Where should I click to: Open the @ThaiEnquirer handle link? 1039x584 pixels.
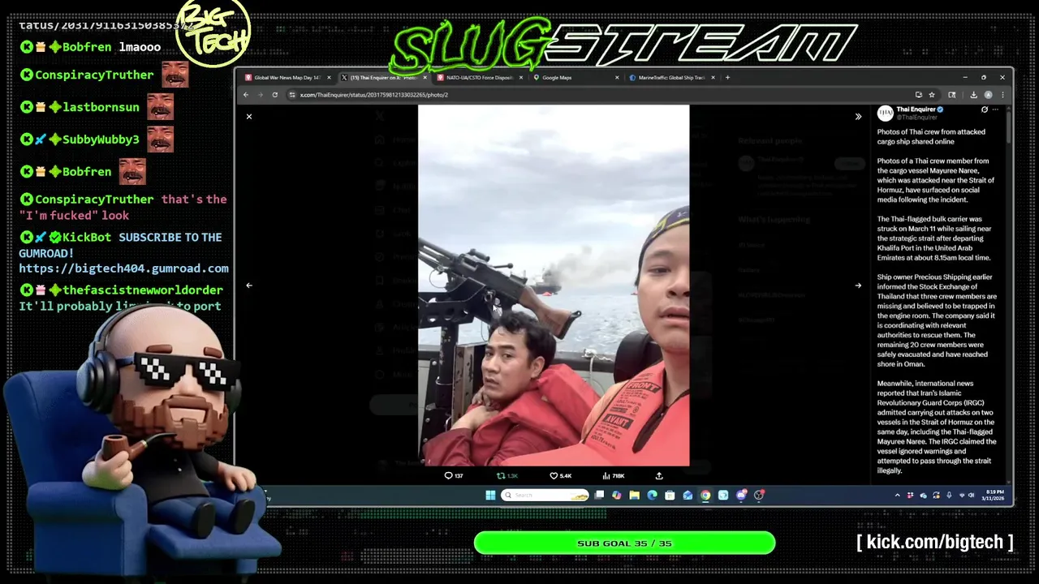tap(916, 118)
